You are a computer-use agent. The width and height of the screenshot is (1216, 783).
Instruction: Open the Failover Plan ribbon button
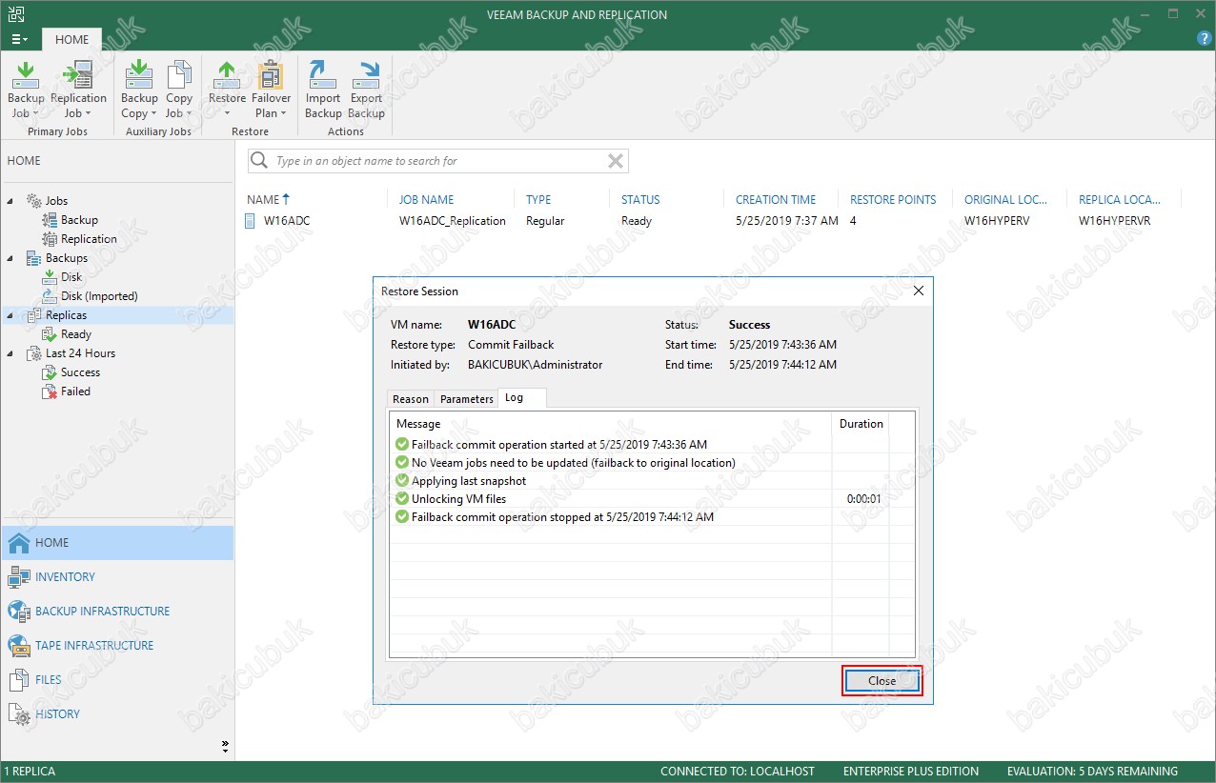271,90
